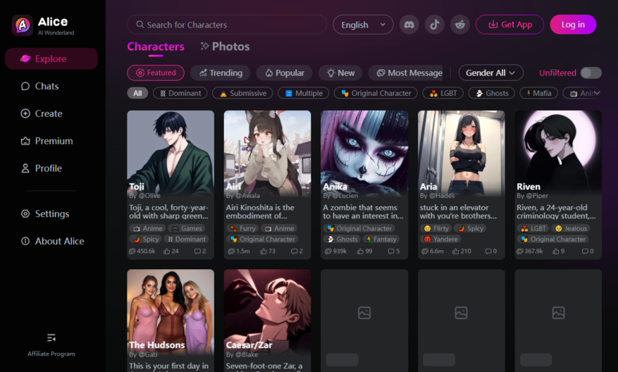Select the Original Character category chip
Image resolution: width=618 pixels, height=372 pixels.
376,93
